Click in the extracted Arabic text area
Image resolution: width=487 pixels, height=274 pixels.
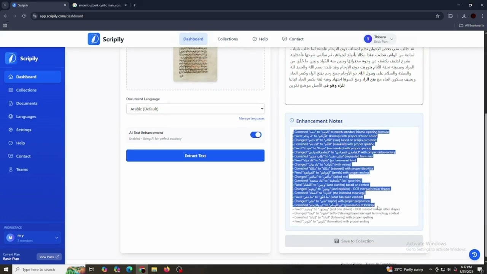click(354, 75)
